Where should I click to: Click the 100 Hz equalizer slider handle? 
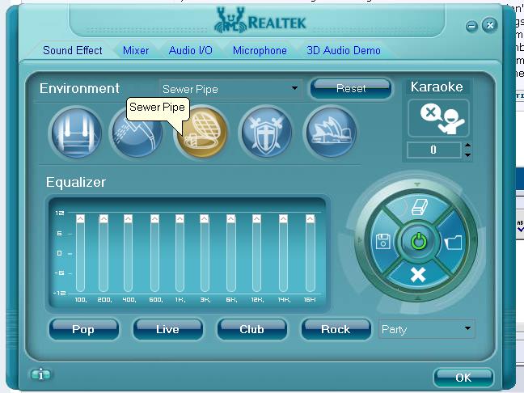coord(80,218)
